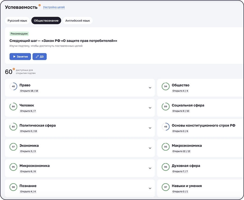Viewport: 244px width, 200px height.
Task: Expand the Человек section chevron
Action: coord(150,108)
